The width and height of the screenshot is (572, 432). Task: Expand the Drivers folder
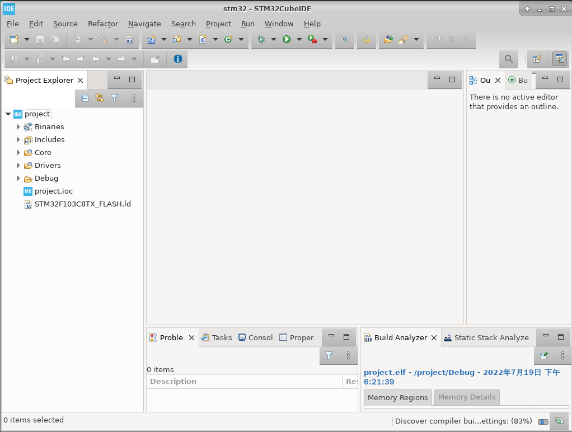[18, 165]
